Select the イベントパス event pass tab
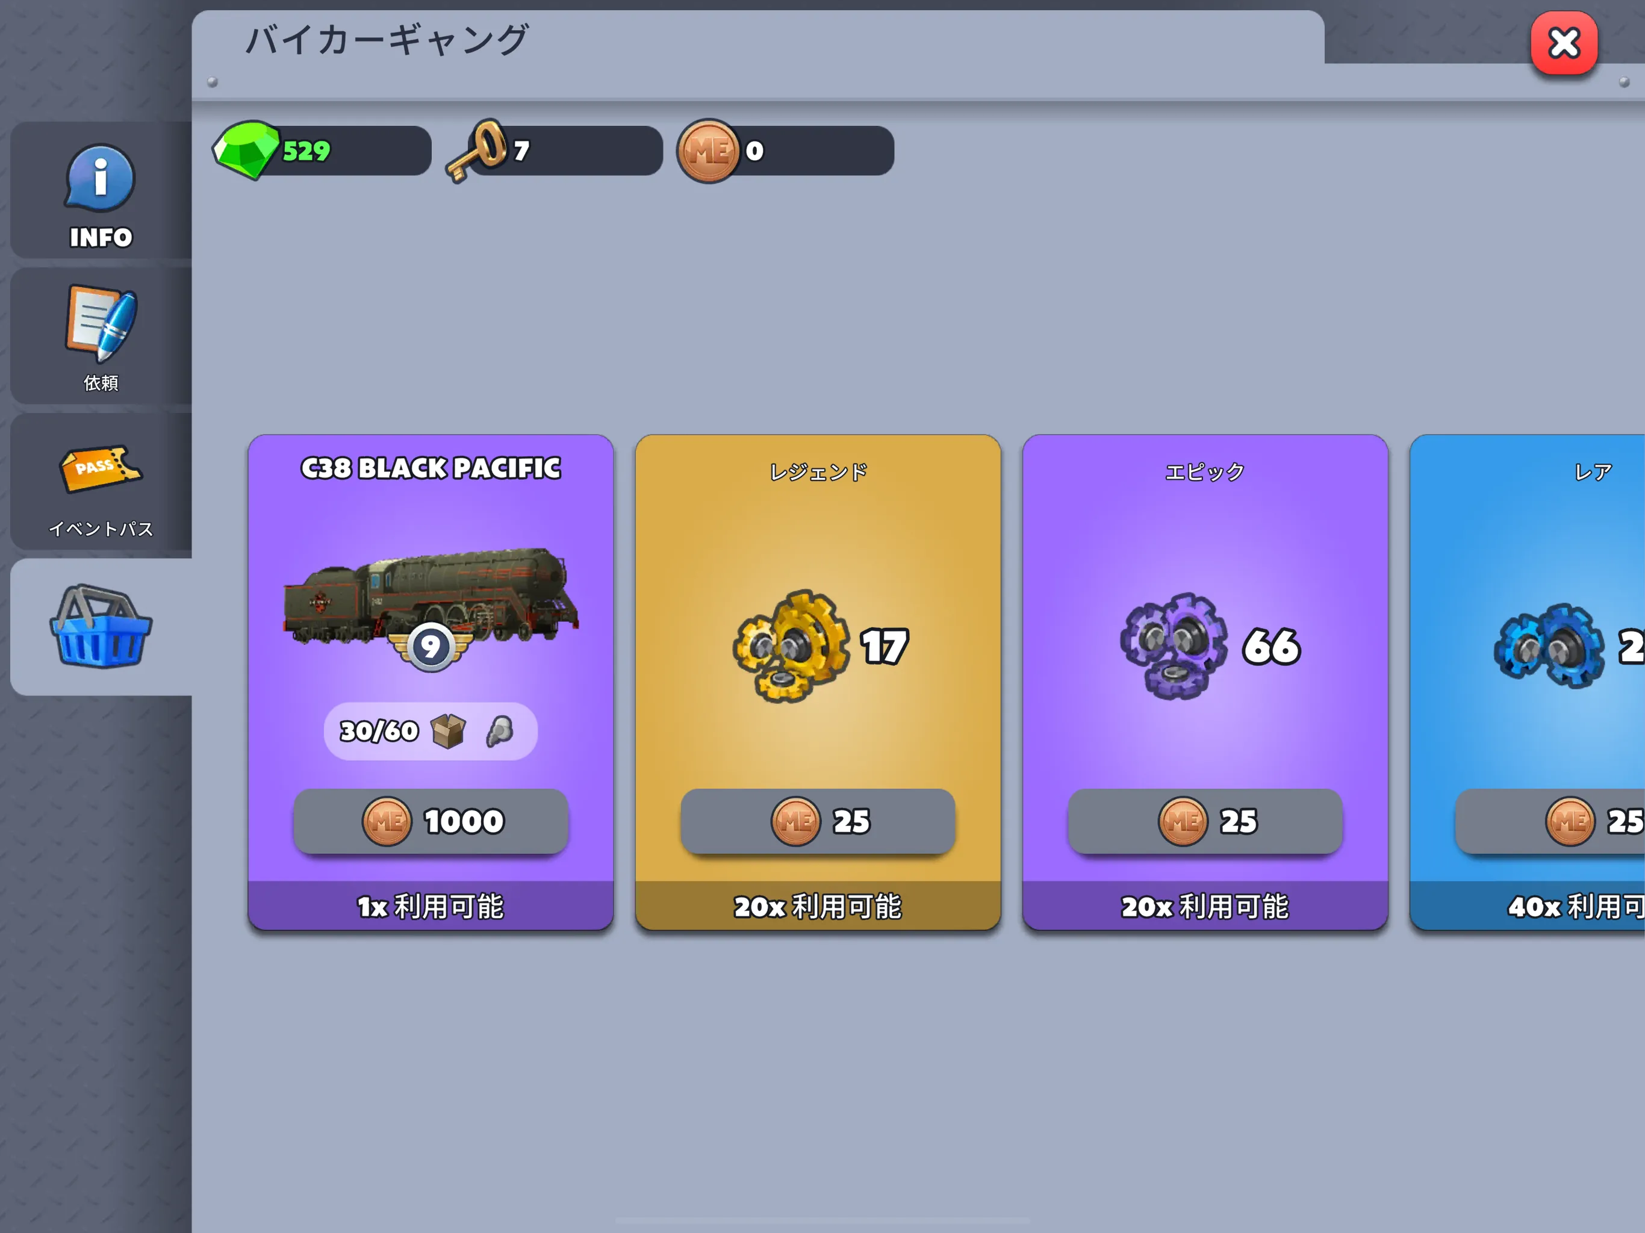The image size is (1645, 1233). [101, 483]
